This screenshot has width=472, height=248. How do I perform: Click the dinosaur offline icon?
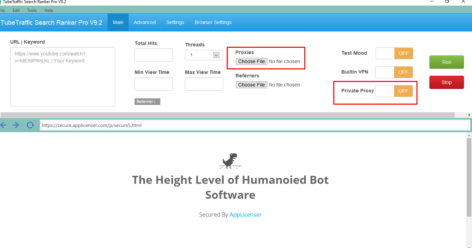(x=230, y=161)
